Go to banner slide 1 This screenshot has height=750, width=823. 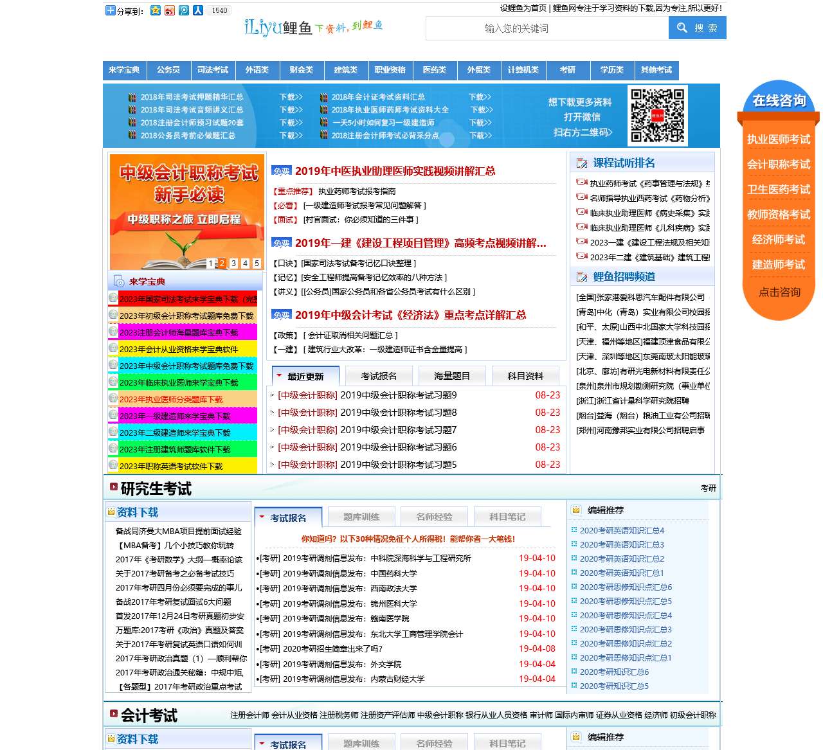coord(210,263)
